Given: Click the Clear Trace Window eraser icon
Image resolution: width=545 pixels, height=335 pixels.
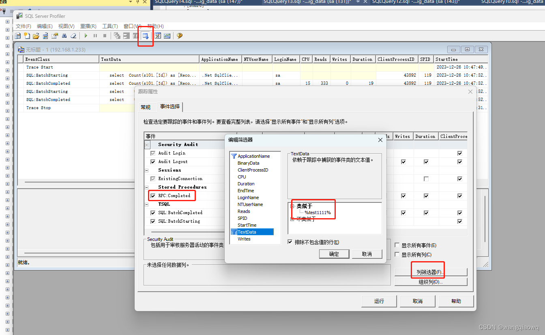Looking at the screenshot, I should pyautogui.click(x=73, y=36).
